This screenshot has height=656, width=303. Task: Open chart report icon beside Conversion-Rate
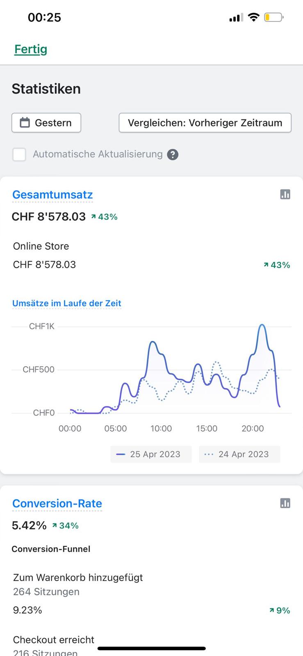(285, 503)
